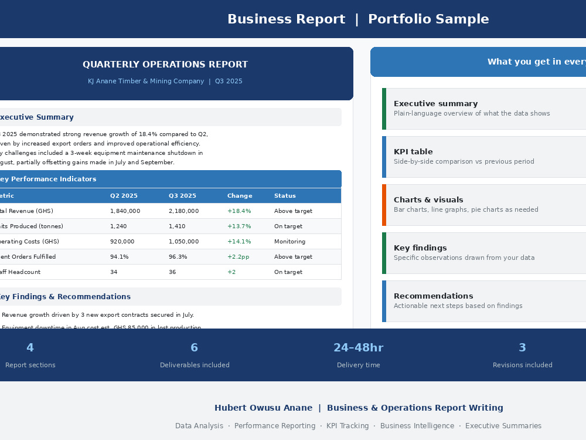Viewport: 586px width, 440px height.
Task: Click the Executive summary feature card
Action: pos(484,109)
